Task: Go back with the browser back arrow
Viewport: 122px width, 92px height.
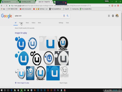Action: (2, 6)
